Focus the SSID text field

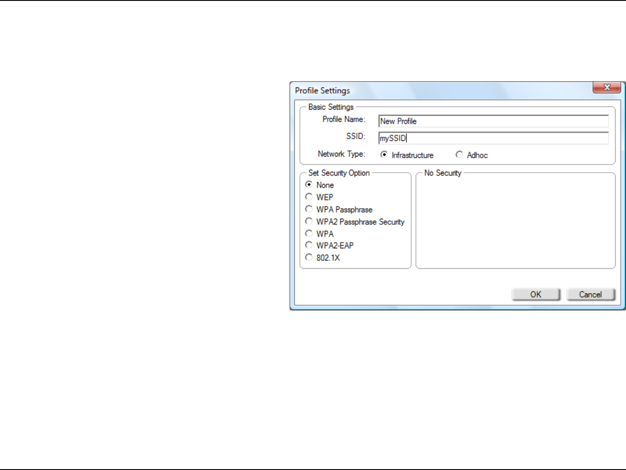tap(493, 138)
